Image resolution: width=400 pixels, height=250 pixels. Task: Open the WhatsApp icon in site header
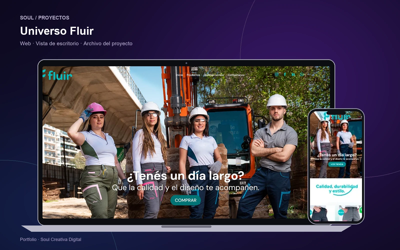coord(302,74)
